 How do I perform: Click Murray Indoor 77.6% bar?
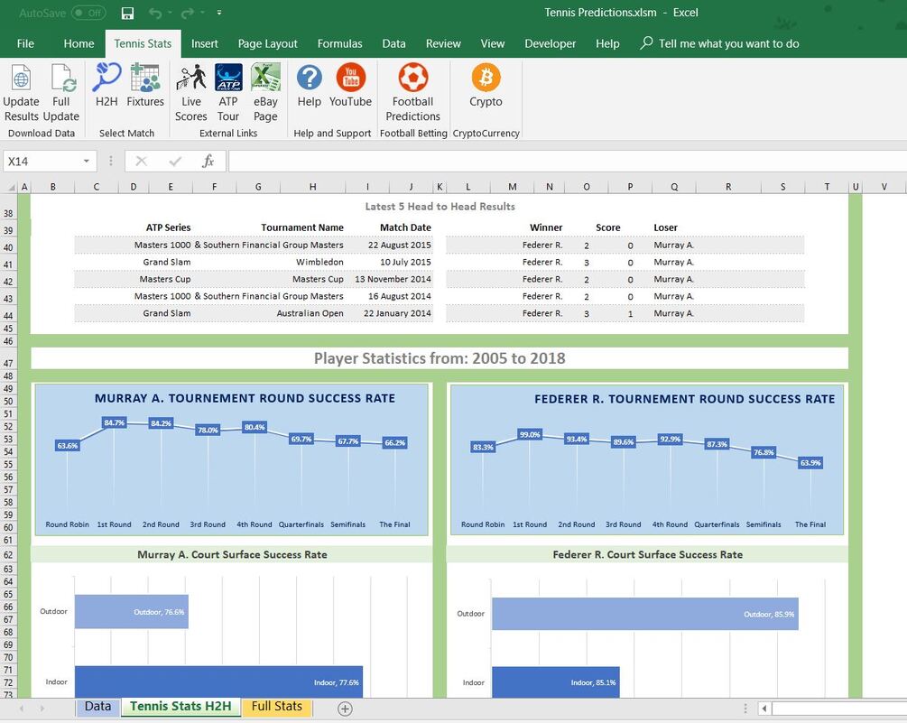coord(218,682)
